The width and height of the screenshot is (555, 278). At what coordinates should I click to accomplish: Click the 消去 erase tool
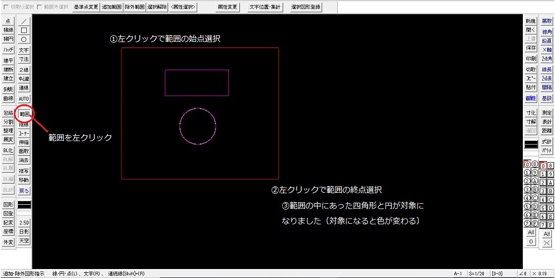[x=24, y=160]
